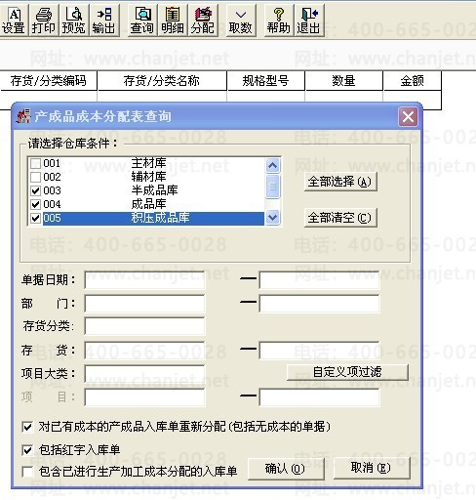The width and height of the screenshot is (476, 500).
Task: Uncheck warehouse 003 半成品库 checkbox
Action: coord(35,190)
